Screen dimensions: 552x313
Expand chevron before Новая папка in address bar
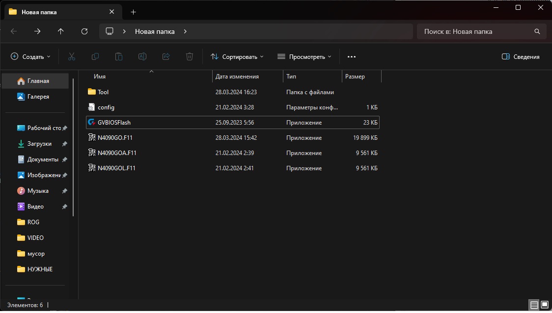coord(124,31)
